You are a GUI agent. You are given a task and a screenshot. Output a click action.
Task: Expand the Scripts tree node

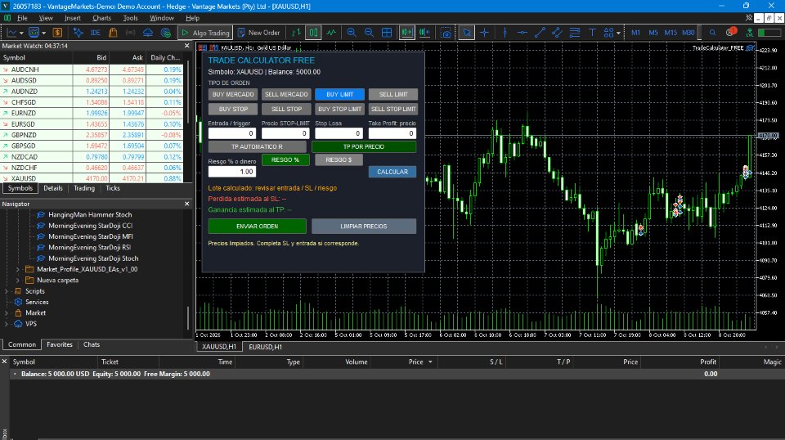click(7, 291)
